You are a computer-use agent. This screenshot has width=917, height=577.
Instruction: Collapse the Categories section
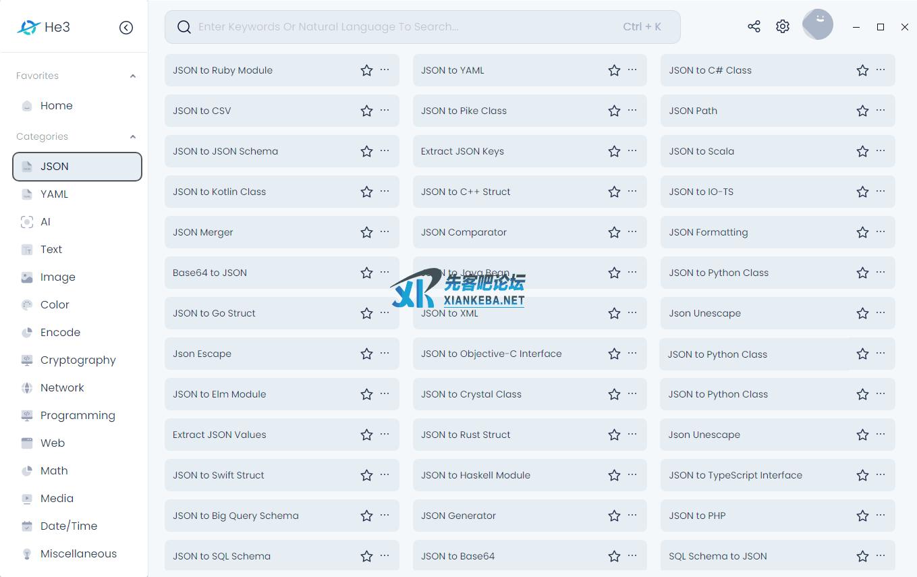(x=133, y=137)
